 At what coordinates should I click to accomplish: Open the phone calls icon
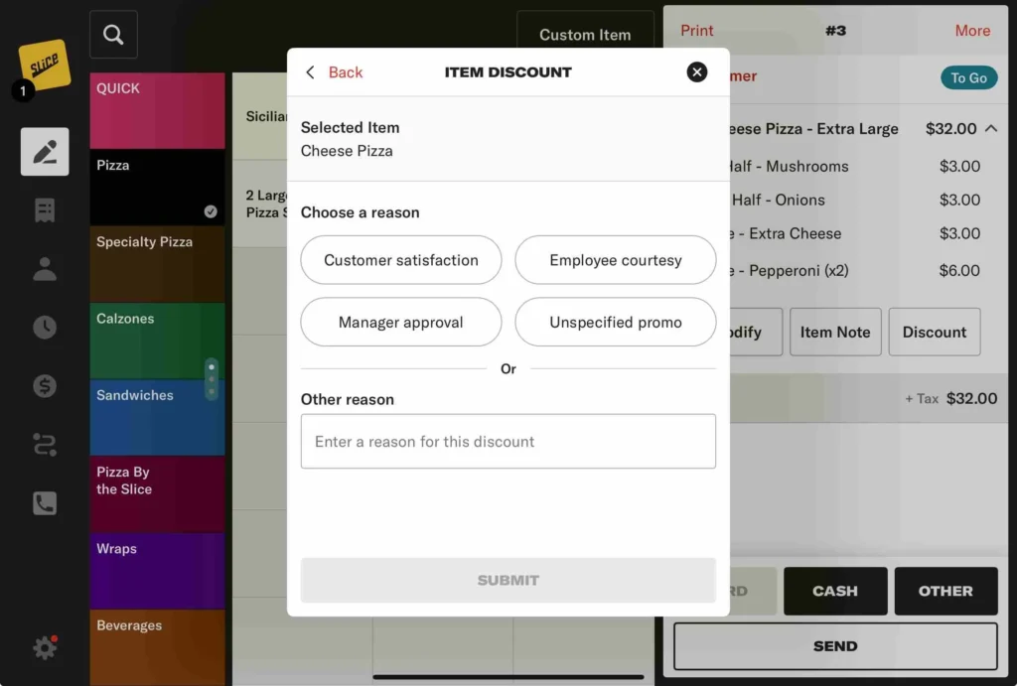45,503
